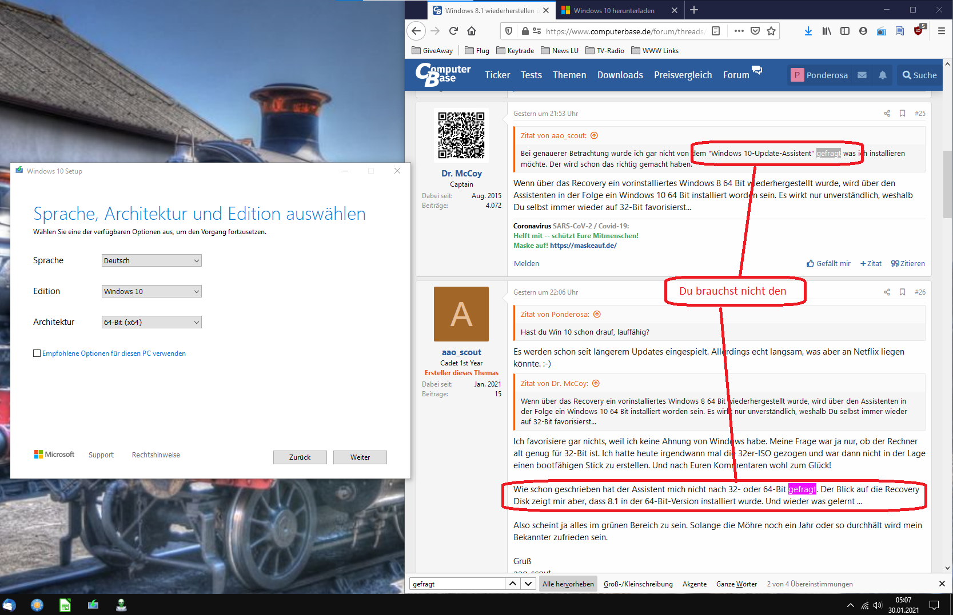Viewport: 953px width, 615px height.
Task: Switch to Windows 8.1 wiederherstellen tab
Action: [x=491, y=10]
